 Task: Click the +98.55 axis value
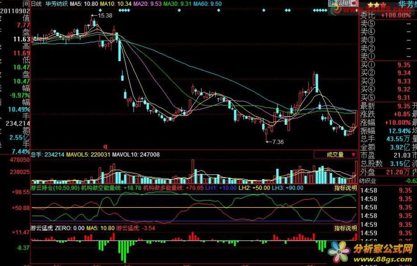click(x=21, y=192)
